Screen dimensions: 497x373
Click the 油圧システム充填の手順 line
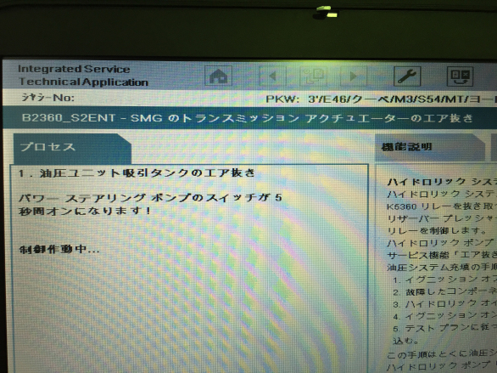point(441,267)
